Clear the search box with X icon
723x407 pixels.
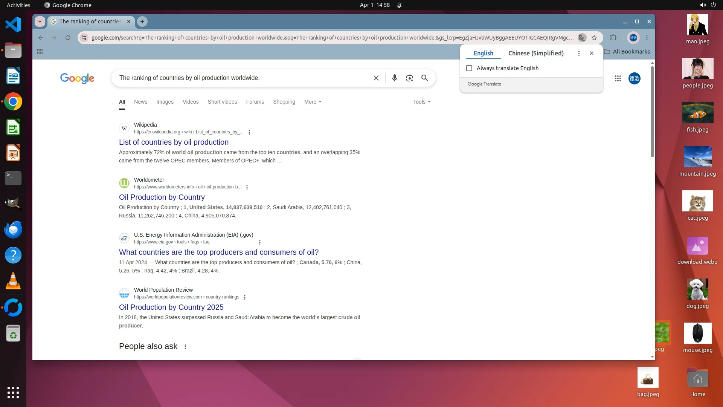[376, 78]
